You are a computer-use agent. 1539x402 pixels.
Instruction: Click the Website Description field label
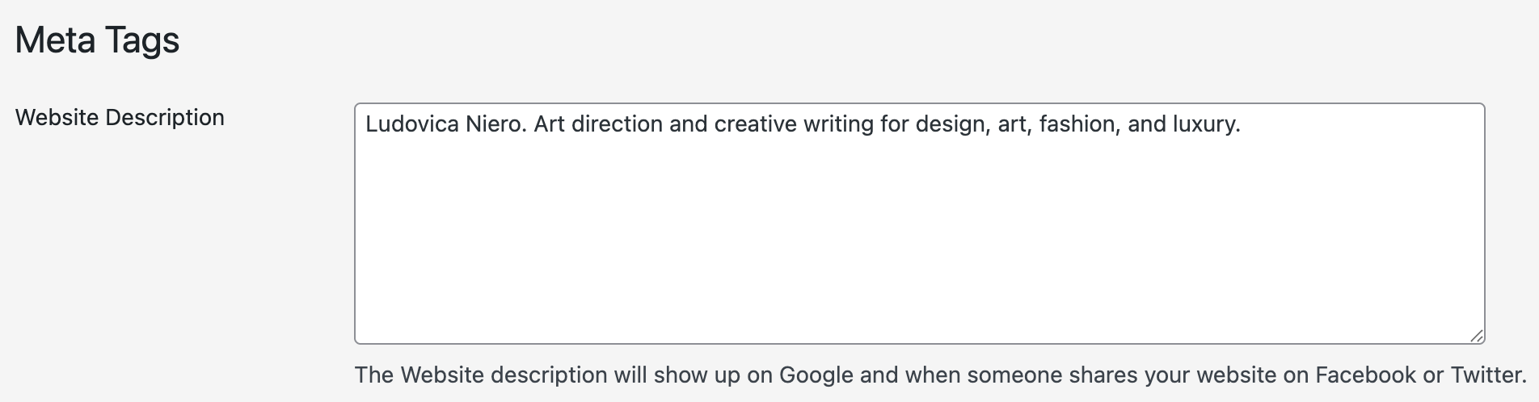[120, 118]
